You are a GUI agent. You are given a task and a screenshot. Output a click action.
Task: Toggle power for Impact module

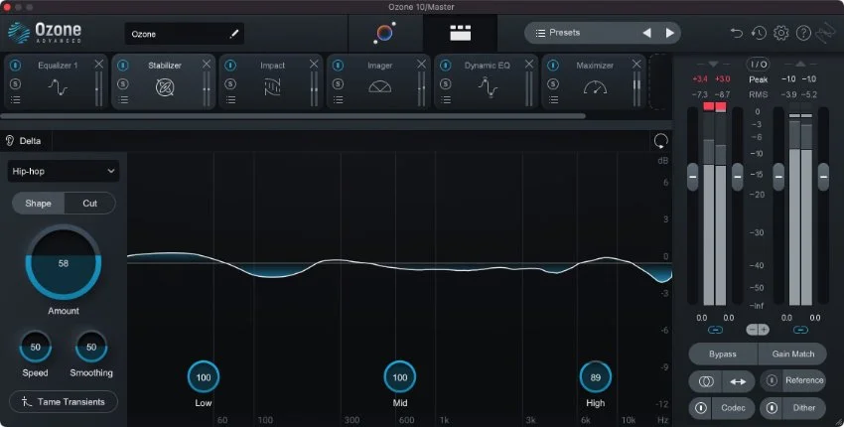(x=230, y=66)
